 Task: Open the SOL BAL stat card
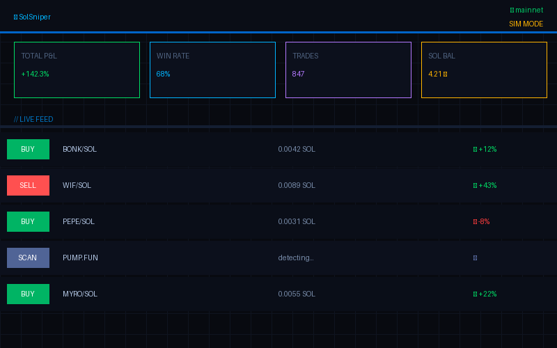click(484, 70)
